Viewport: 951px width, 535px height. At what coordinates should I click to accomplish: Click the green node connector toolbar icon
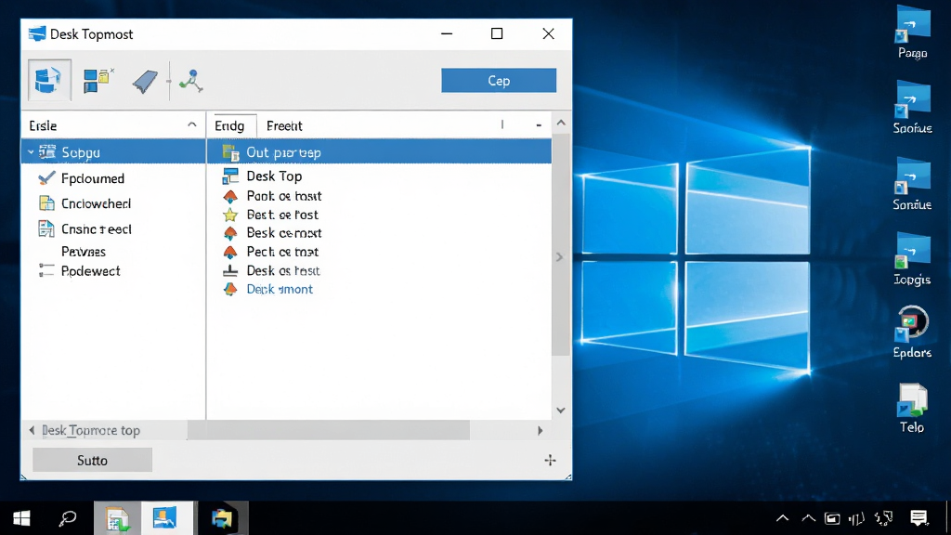[191, 81]
